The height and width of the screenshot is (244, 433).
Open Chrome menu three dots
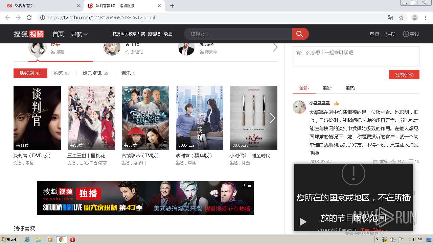click(x=426, y=18)
